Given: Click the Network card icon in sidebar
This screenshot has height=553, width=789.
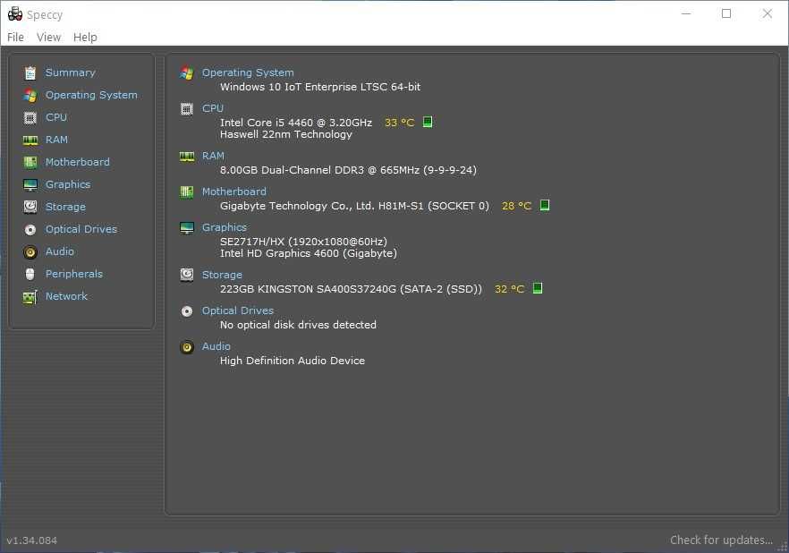Looking at the screenshot, I should pyautogui.click(x=30, y=297).
